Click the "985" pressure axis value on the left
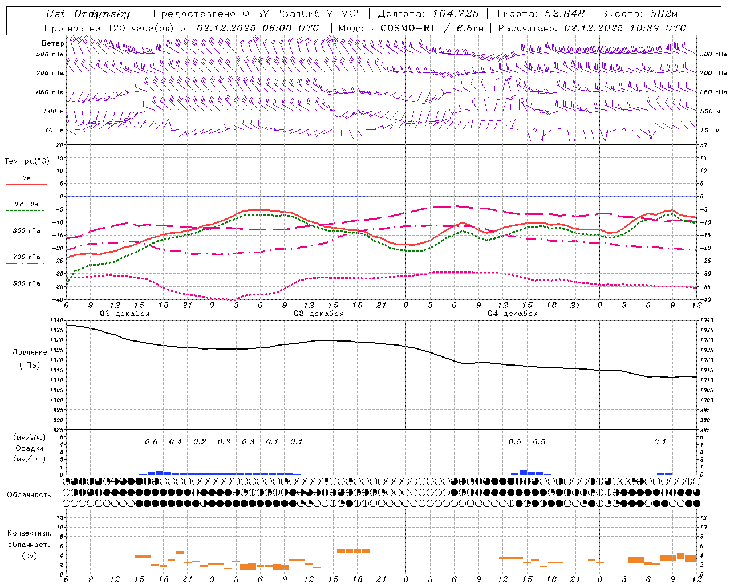 [59, 430]
